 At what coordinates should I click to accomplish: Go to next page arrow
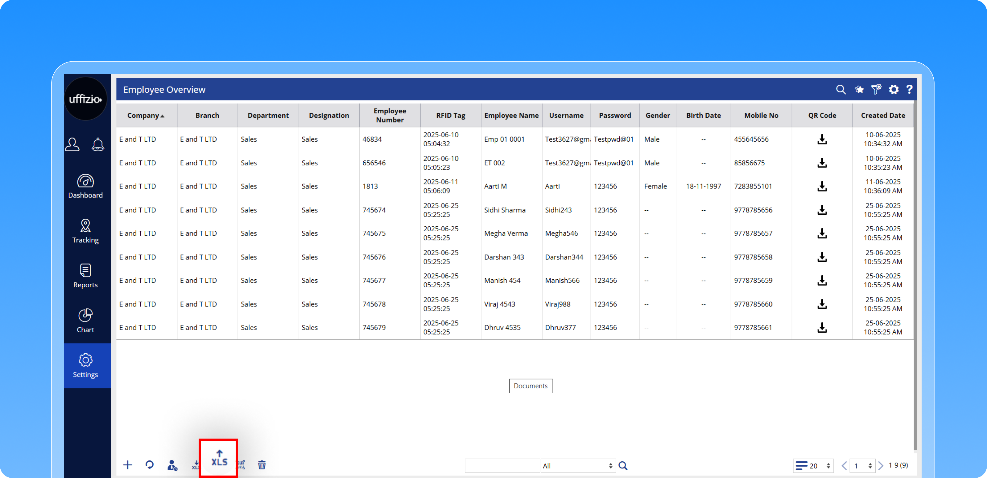(x=881, y=466)
